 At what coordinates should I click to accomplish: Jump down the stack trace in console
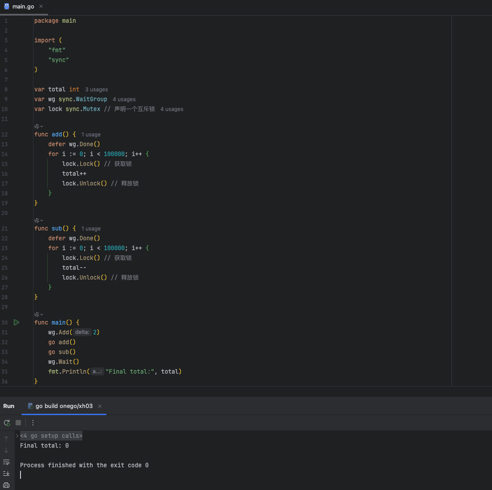coord(6,450)
